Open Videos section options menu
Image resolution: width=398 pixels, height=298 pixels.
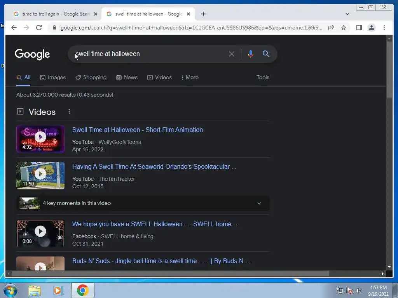(x=69, y=111)
